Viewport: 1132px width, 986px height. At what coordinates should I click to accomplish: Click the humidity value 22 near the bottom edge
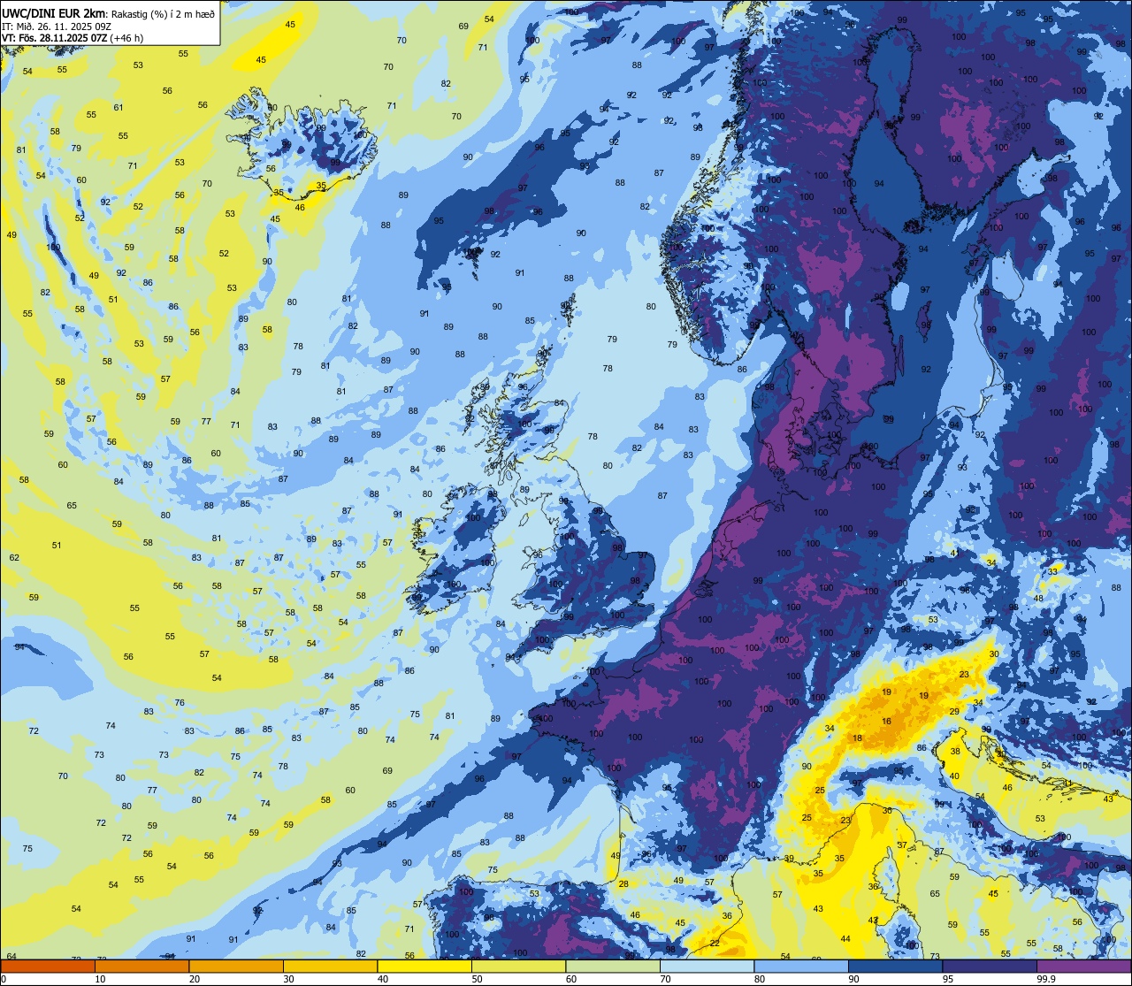click(714, 943)
